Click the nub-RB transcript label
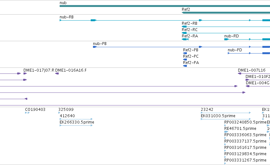Image resolution: width=270 pixels, height=165 pixels. [66, 17]
